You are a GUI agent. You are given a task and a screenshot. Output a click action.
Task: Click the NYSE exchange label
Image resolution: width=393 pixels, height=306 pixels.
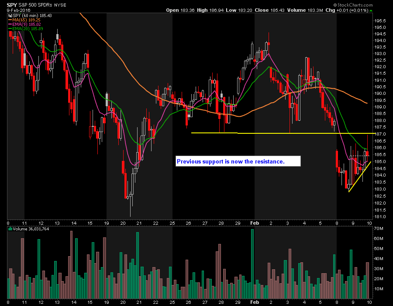point(60,5)
